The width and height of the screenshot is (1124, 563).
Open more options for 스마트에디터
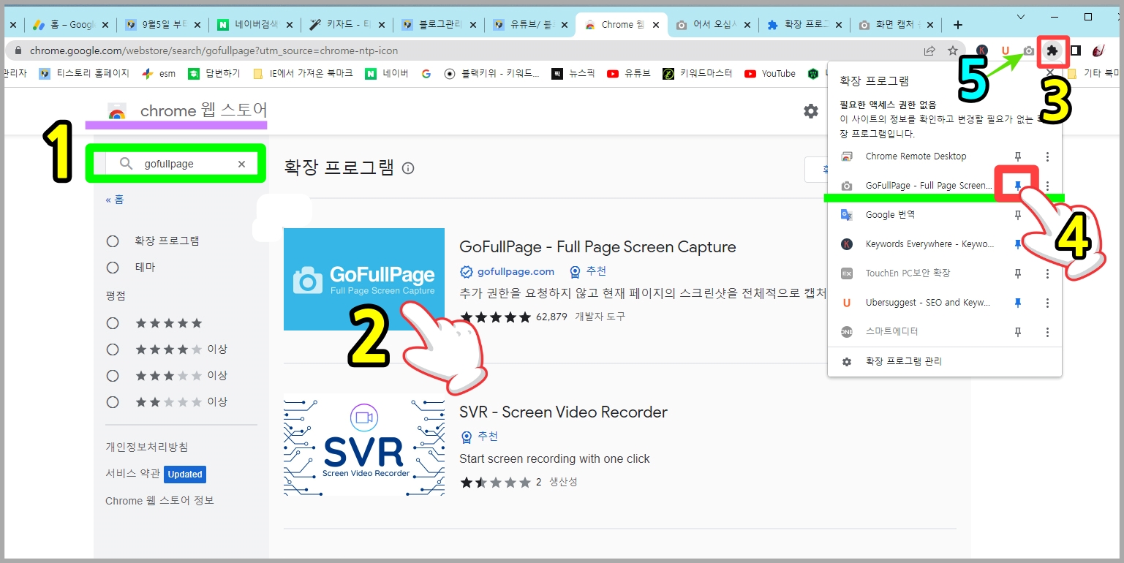tap(1047, 332)
